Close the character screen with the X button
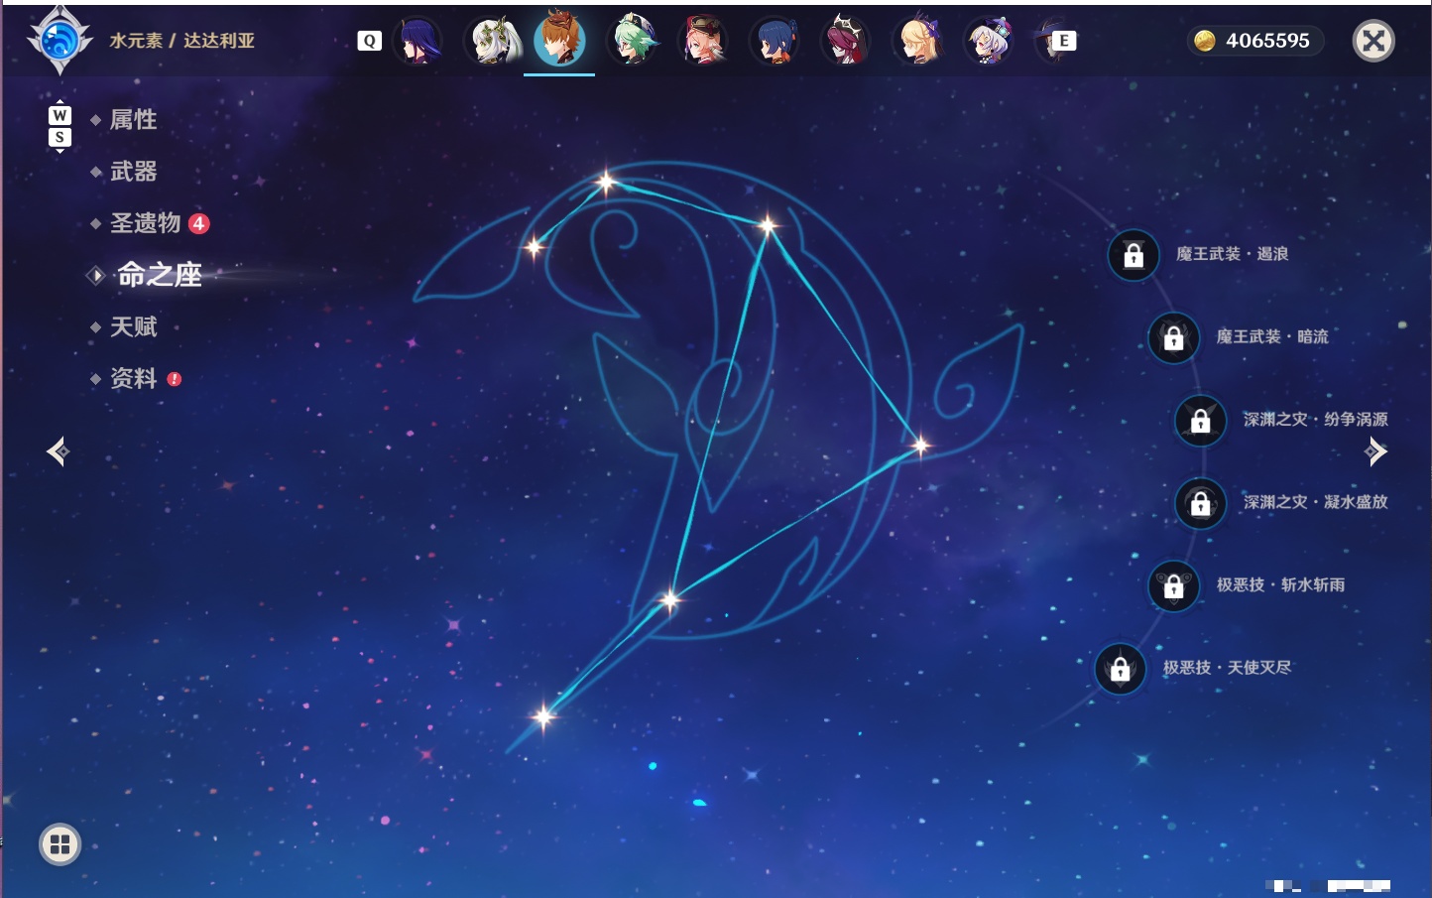The image size is (1432, 898). pos(1373,41)
